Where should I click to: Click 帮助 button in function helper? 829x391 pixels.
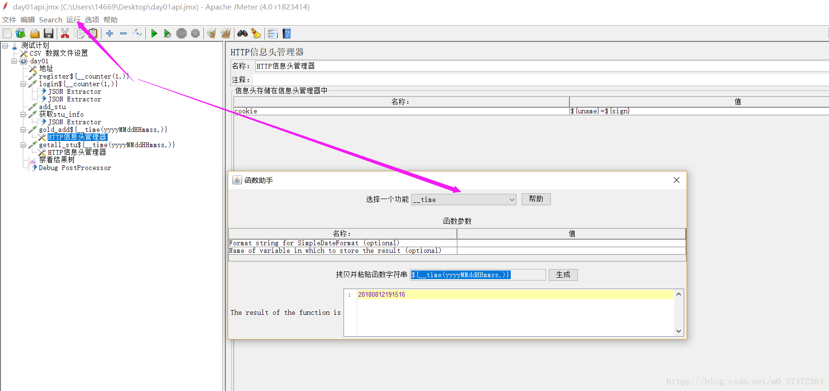coord(536,199)
